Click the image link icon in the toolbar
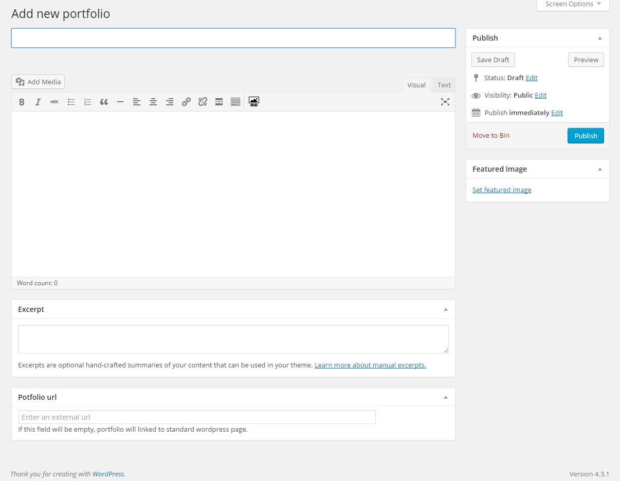Viewport: 620px width, 481px height. tap(253, 102)
